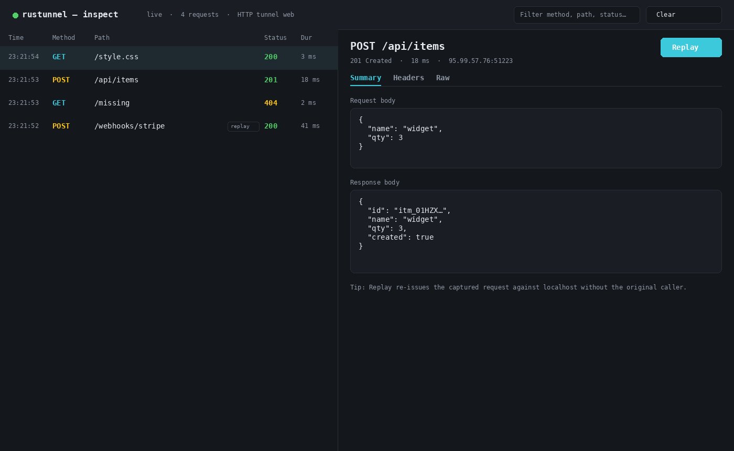Select the /api/items request row

click(x=169, y=80)
